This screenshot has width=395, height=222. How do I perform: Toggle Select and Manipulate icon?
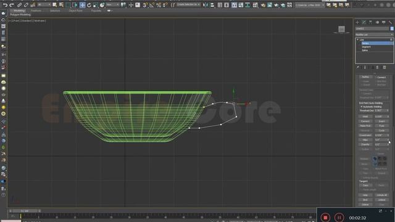point(131,5)
